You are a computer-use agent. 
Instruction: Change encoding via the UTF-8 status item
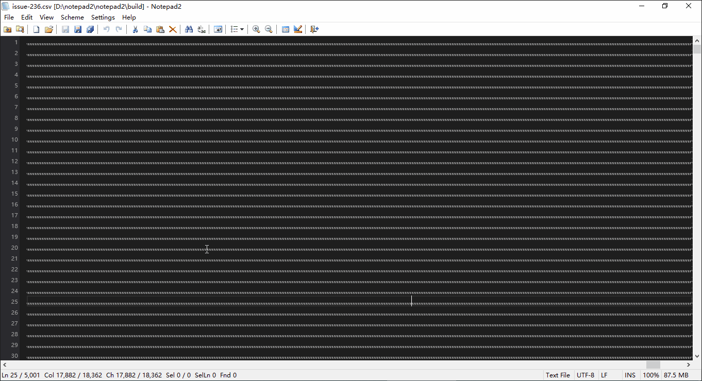tap(586, 375)
